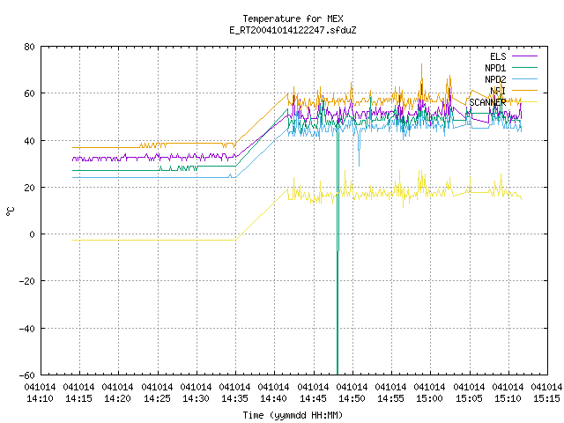564x423 pixels.
Task: Click the ELS legend label
Action: tap(498, 56)
